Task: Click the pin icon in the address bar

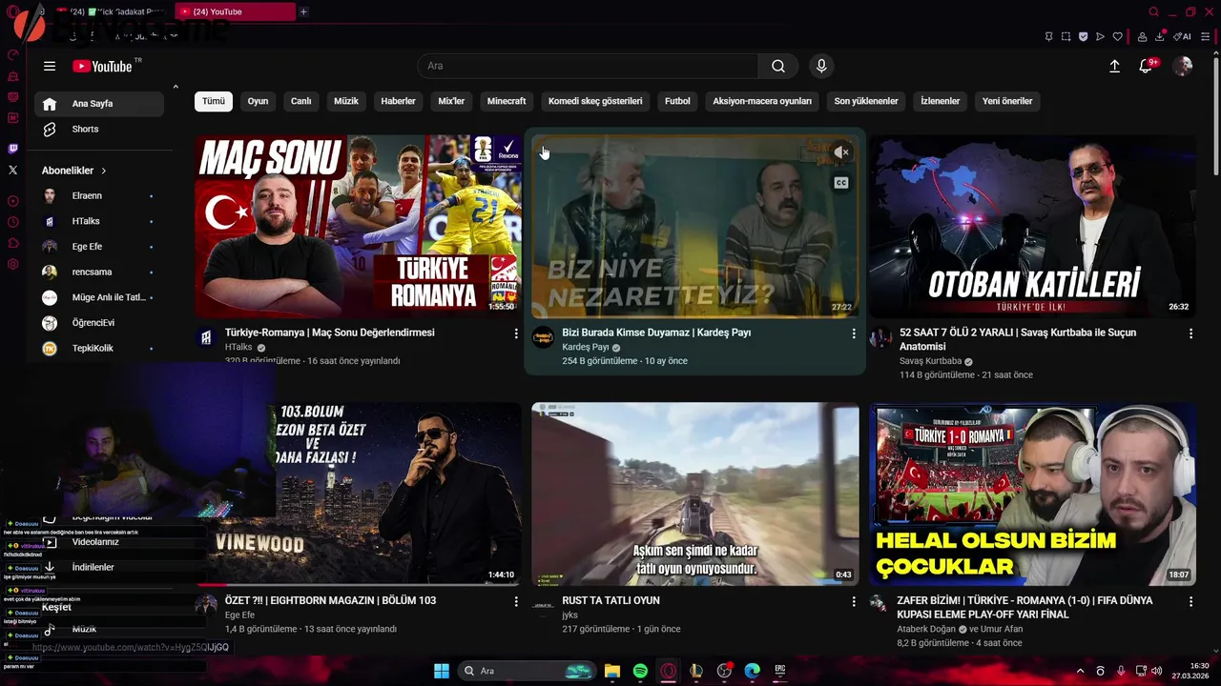Action: [x=1048, y=36]
